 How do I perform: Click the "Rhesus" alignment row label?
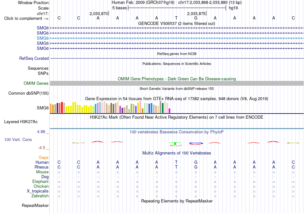(42, 167)
